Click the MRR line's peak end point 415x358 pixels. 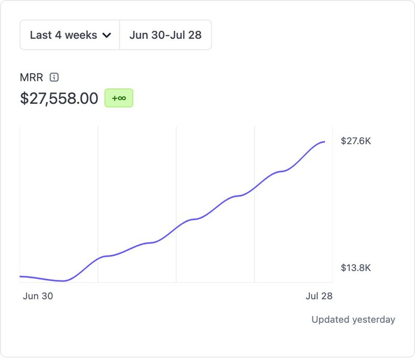324,142
